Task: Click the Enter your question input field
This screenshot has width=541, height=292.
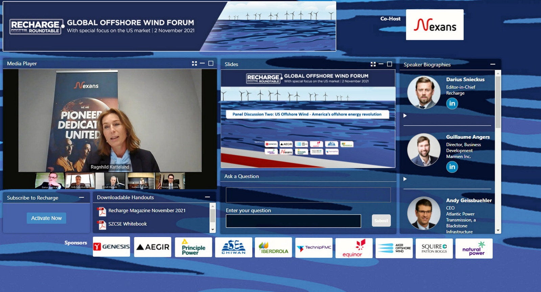Action: click(293, 221)
